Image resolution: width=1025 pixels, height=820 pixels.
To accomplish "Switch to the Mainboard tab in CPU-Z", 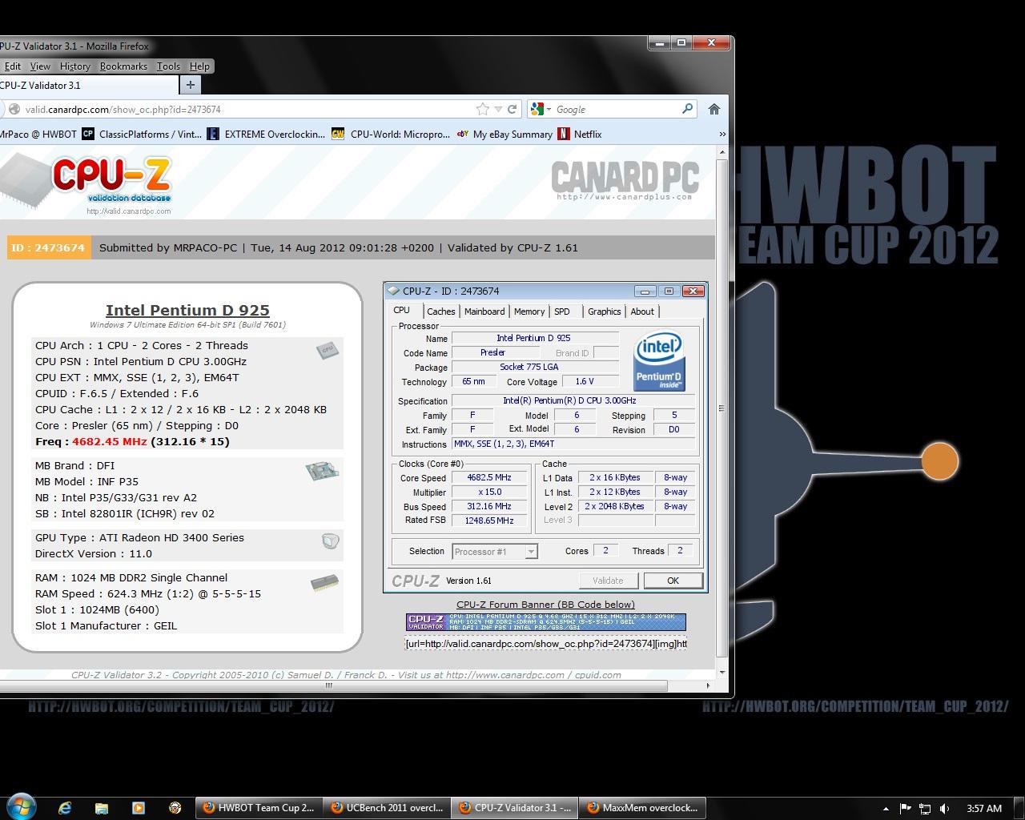I will coord(484,312).
